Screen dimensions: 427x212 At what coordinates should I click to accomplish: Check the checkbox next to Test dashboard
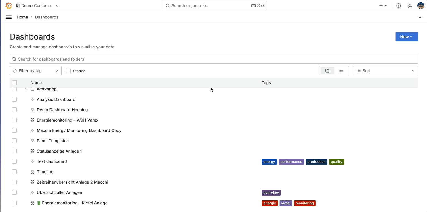tap(14, 161)
